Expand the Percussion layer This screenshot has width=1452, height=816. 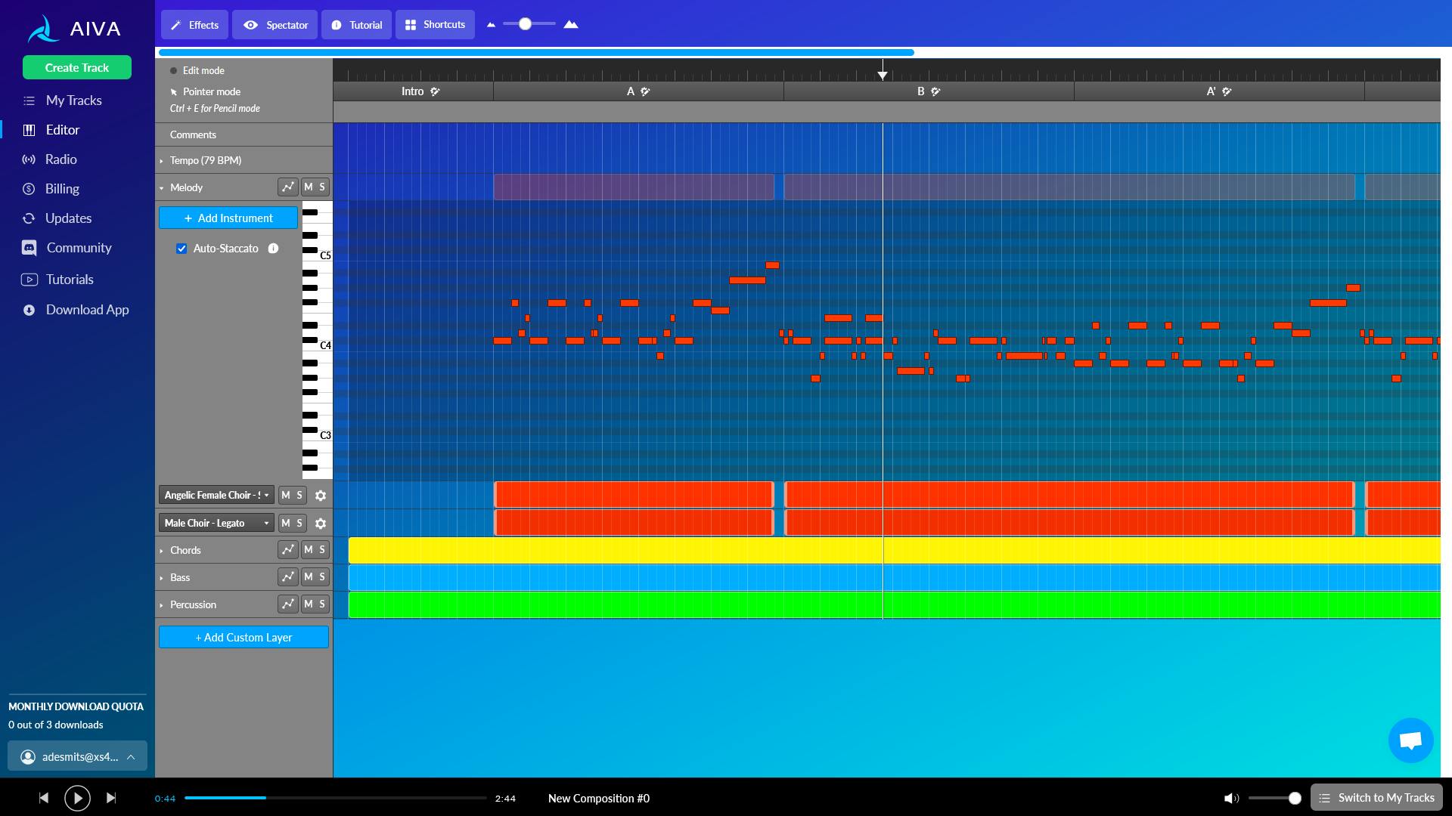[x=162, y=605]
